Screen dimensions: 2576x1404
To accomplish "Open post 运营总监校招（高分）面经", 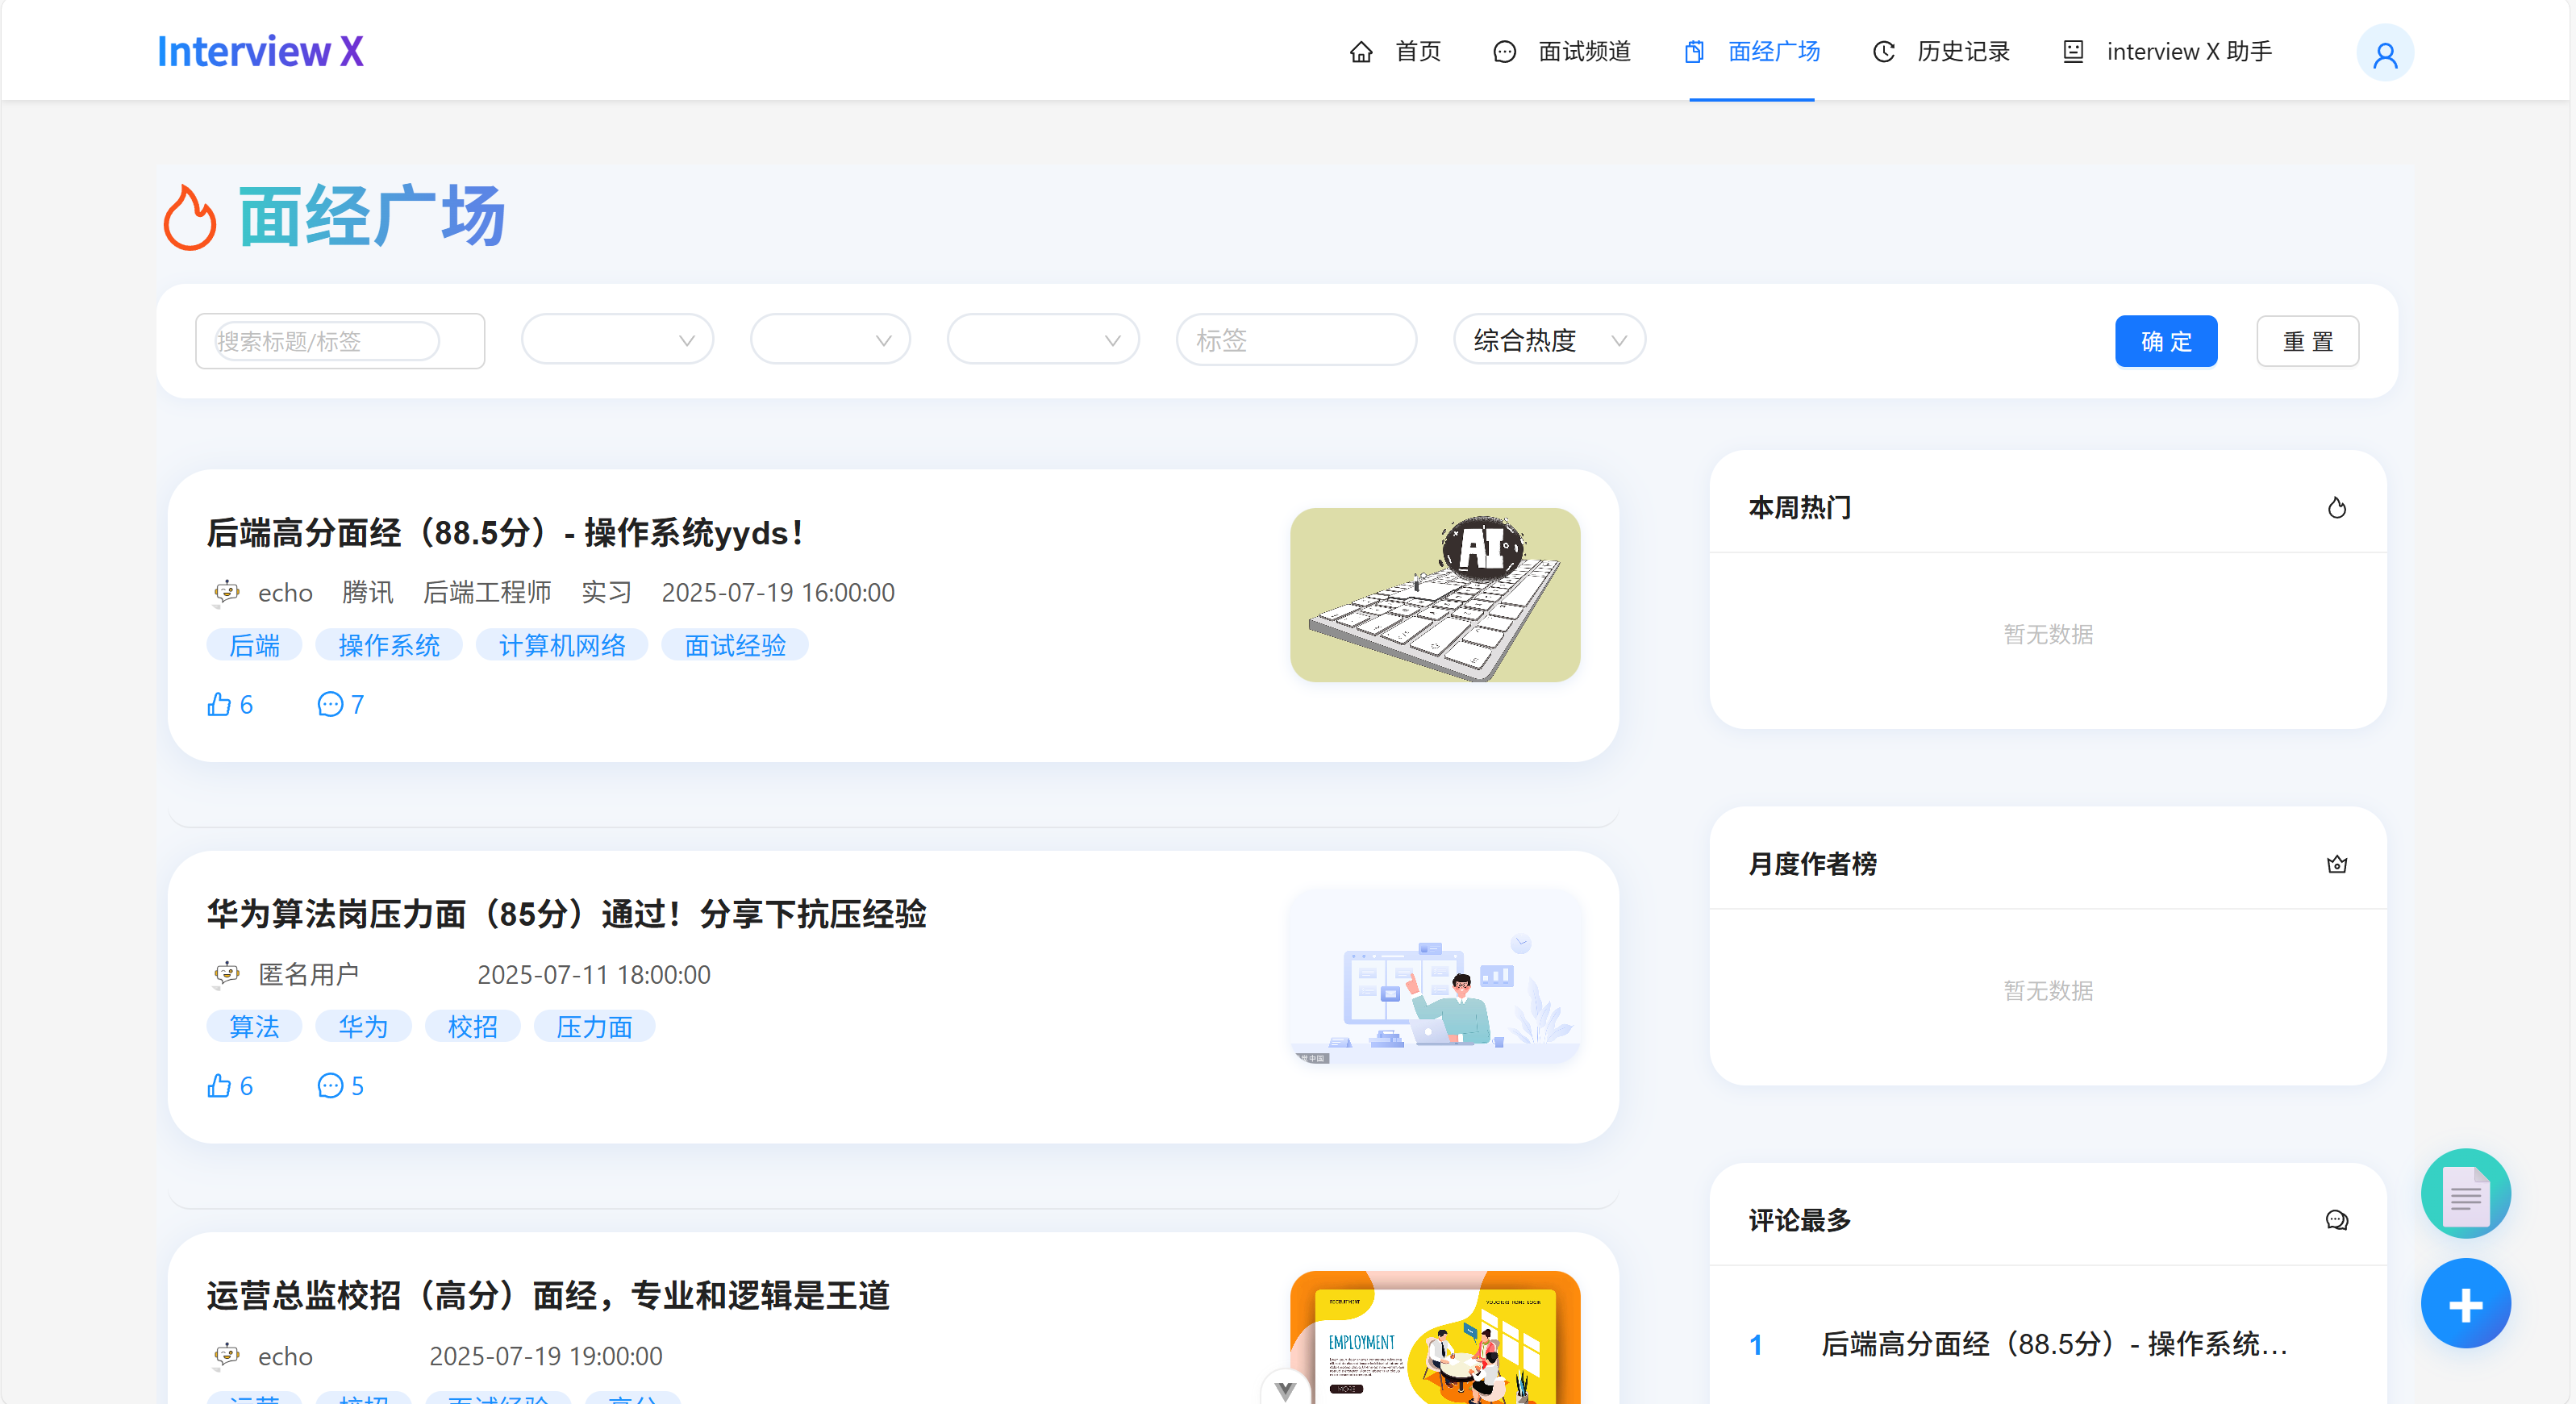I will pos(548,1295).
